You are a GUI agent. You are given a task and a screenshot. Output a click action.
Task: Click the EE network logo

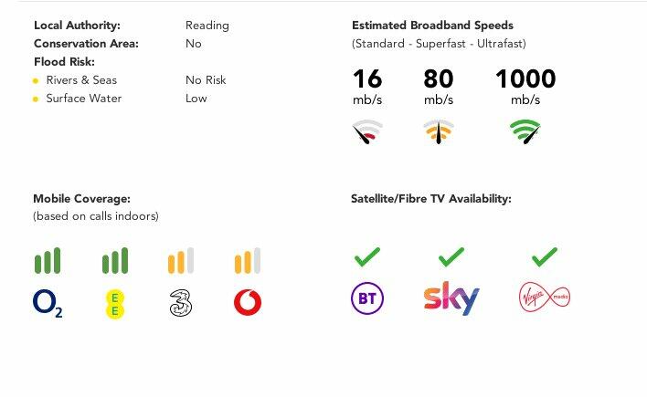point(114,303)
